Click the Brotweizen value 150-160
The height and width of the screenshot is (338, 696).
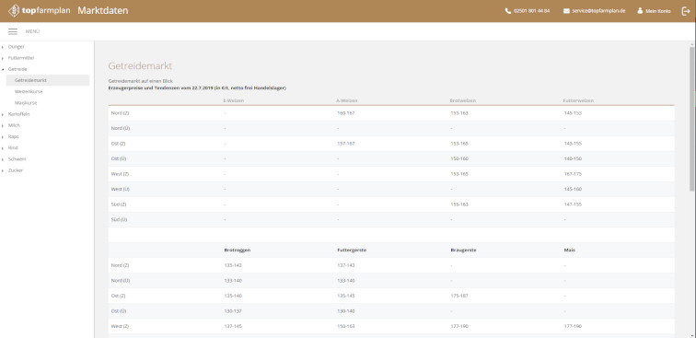(x=459, y=158)
